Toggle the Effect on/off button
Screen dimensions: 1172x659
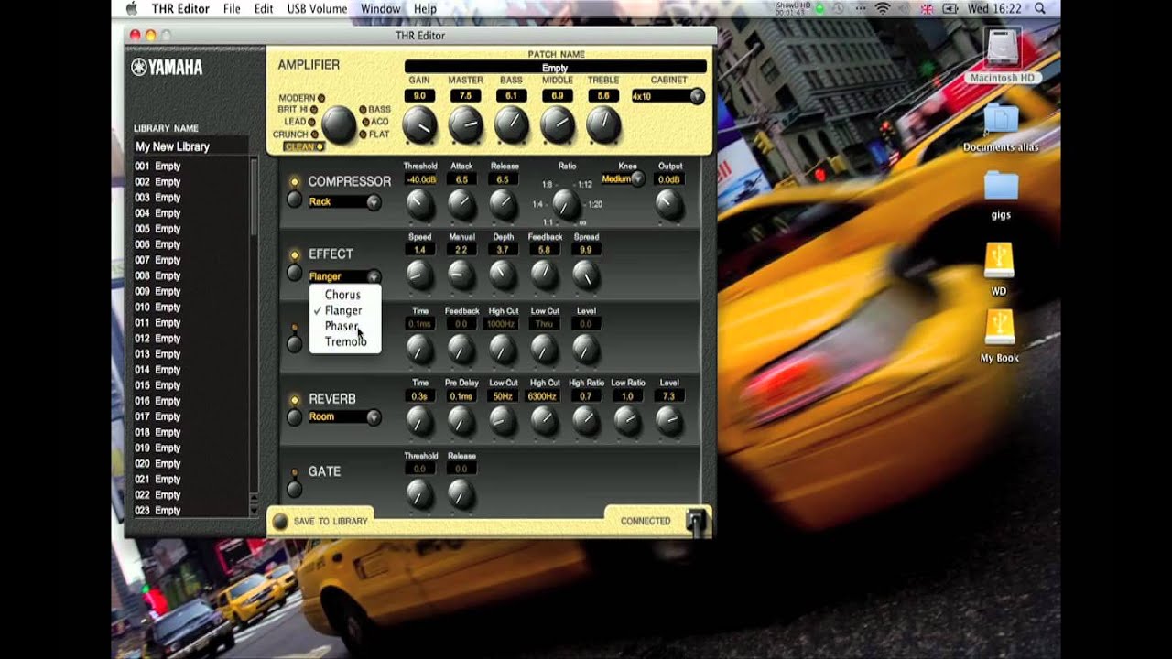[x=294, y=272]
